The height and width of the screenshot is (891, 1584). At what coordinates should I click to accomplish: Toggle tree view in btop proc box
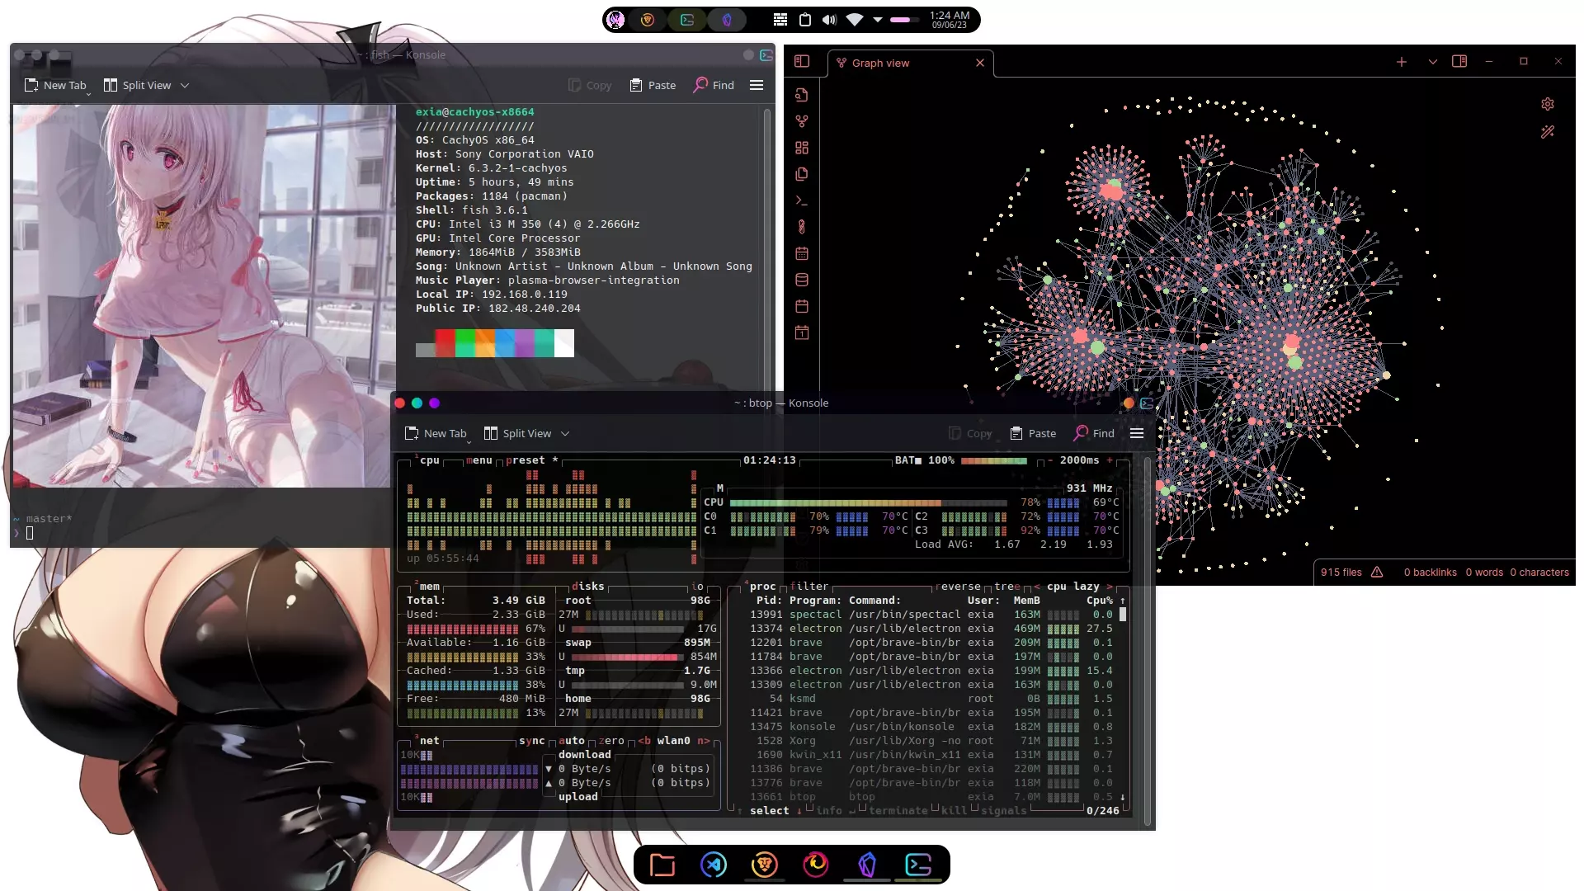pyautogui.click(x=1007, y=587)
